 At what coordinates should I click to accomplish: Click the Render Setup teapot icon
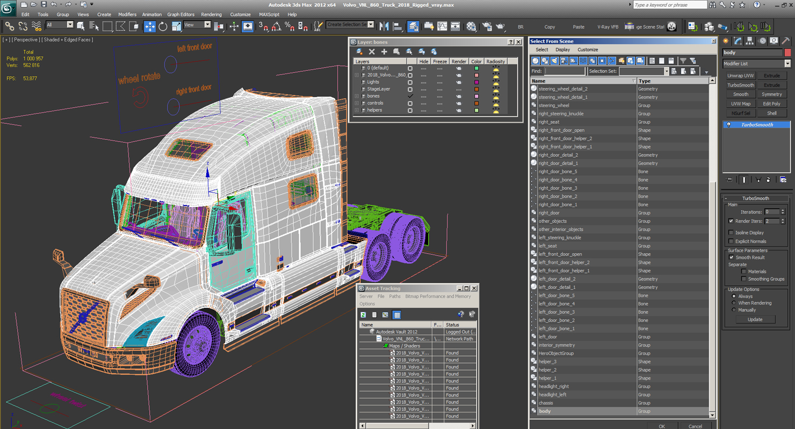pyautogui.click(x=487, y=26)
